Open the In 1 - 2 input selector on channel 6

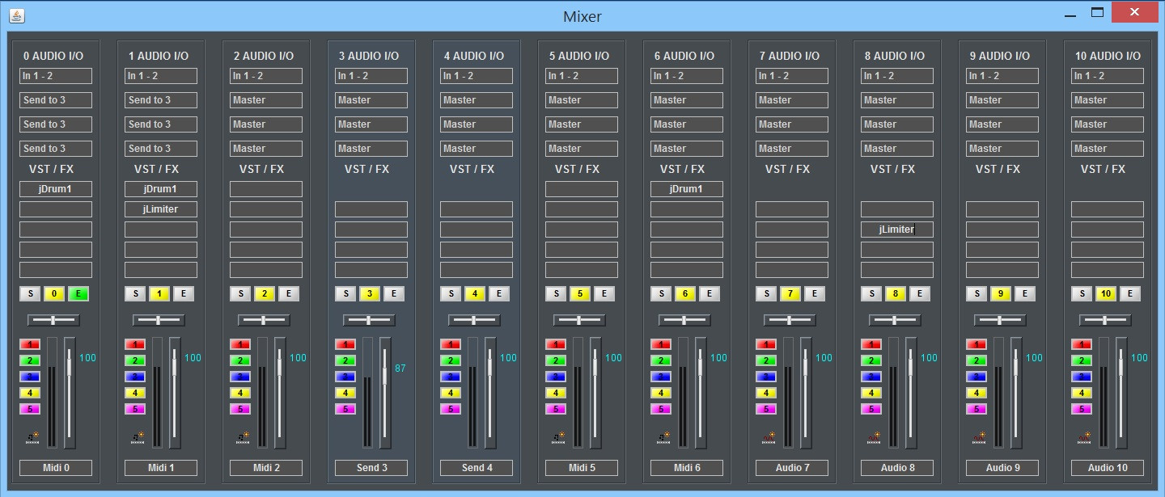687,76
